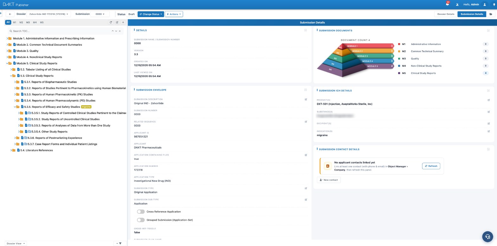Switch to Dossier Details tab
497x246 pixels.
pos(446,14)
